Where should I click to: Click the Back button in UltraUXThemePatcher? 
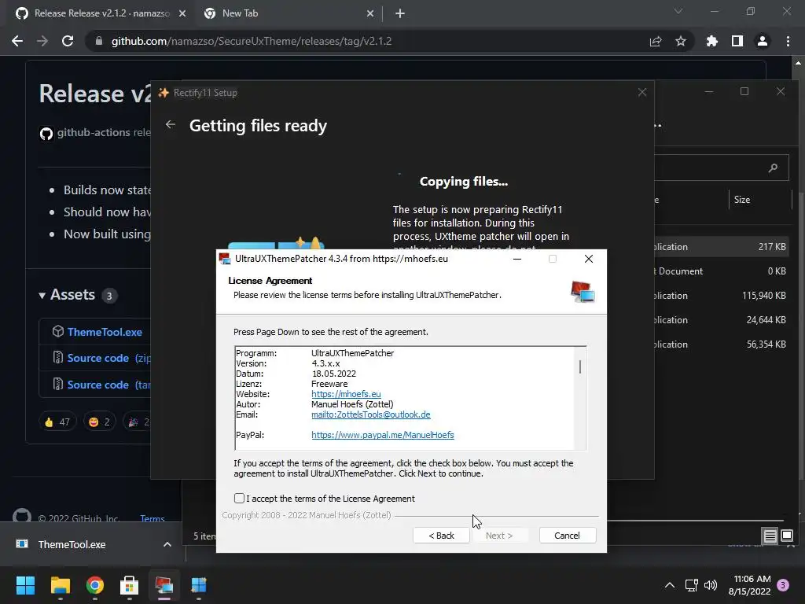click(x=442, y=535)
